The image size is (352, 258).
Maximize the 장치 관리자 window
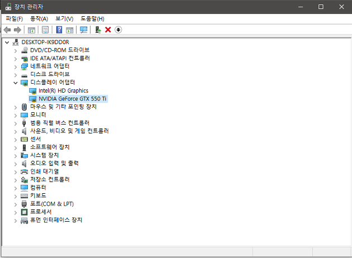pyautogui.click(x=321, y=7)
